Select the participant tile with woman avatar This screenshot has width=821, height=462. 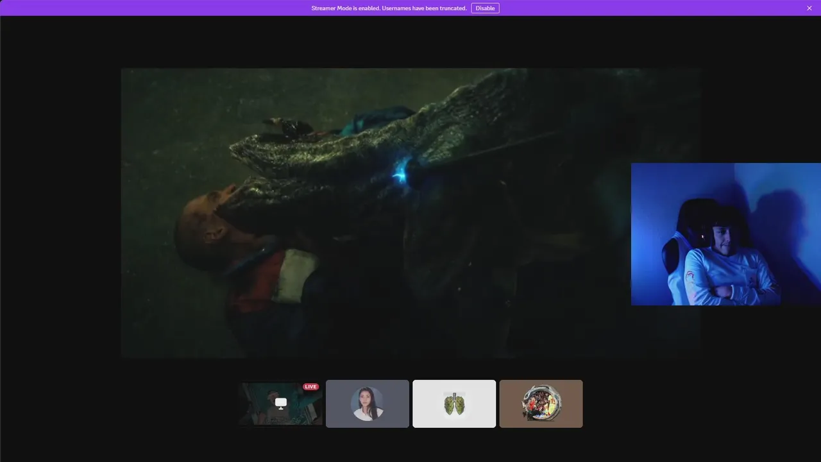coord(368,404)
